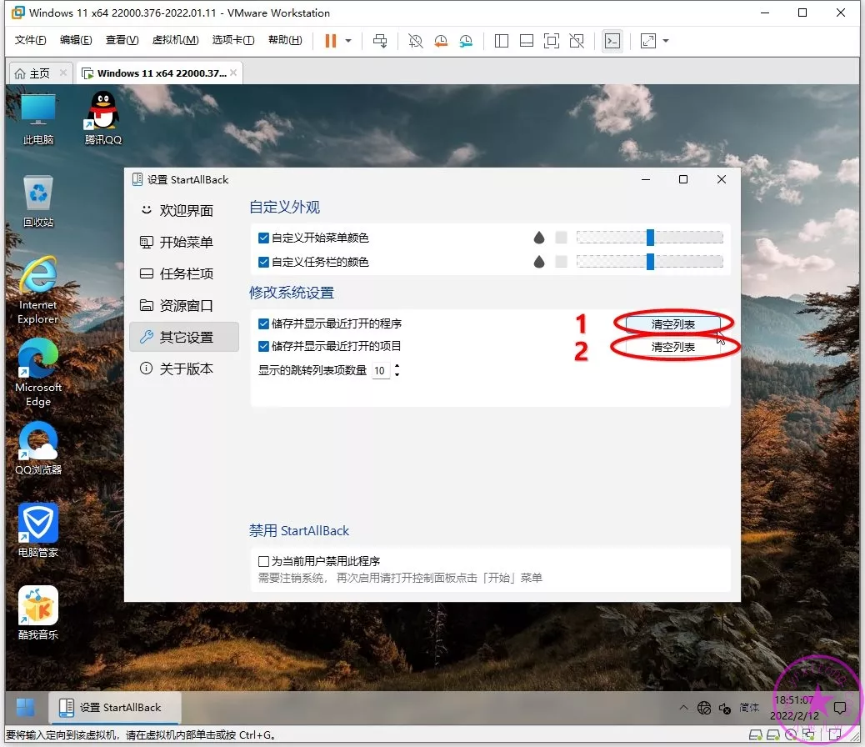
Task: Toggle 自定义开始菜单颜色 checkbox
Action: [x=264, y=238]
